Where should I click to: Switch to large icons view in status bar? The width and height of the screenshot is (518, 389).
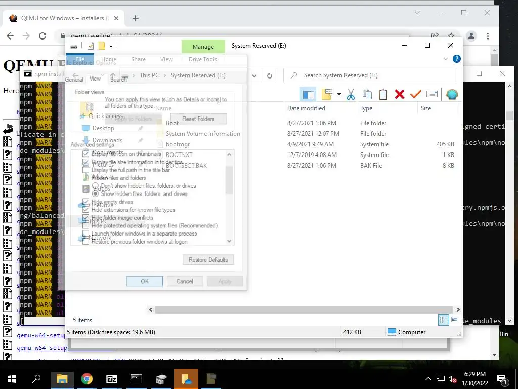(455, 320)
